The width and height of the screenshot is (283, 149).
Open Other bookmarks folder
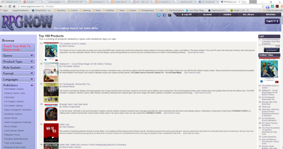pyautogui.click(x=273, y=11)
